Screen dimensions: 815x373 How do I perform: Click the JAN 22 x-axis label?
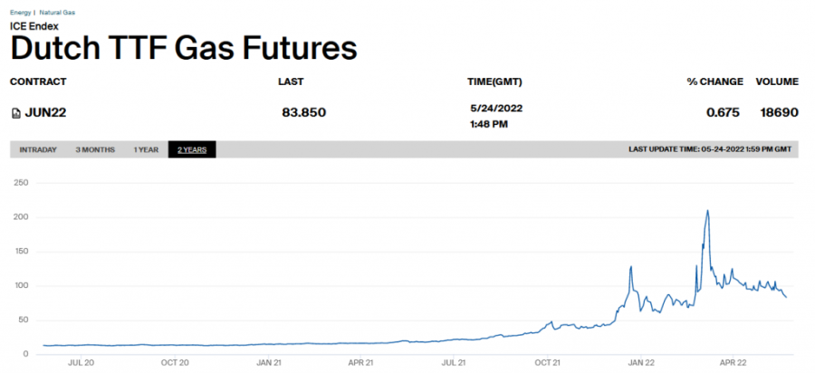click(641, 363)
